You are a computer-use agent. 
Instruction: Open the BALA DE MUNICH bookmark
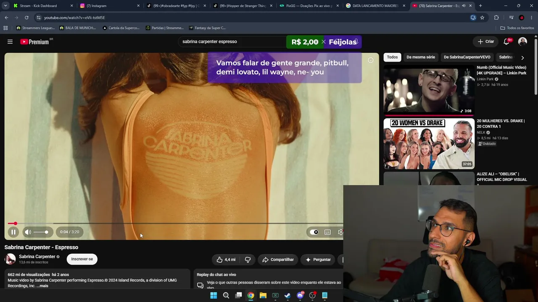[x=78, y=28]
